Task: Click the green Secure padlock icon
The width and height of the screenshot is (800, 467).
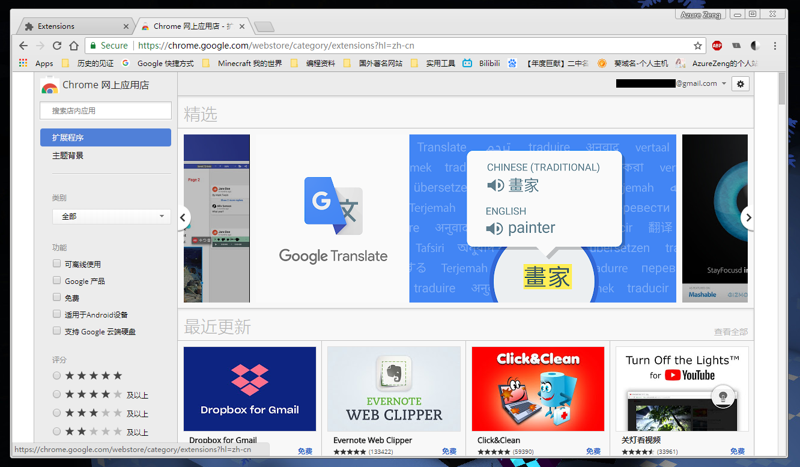Action: [x=93, y=46]
